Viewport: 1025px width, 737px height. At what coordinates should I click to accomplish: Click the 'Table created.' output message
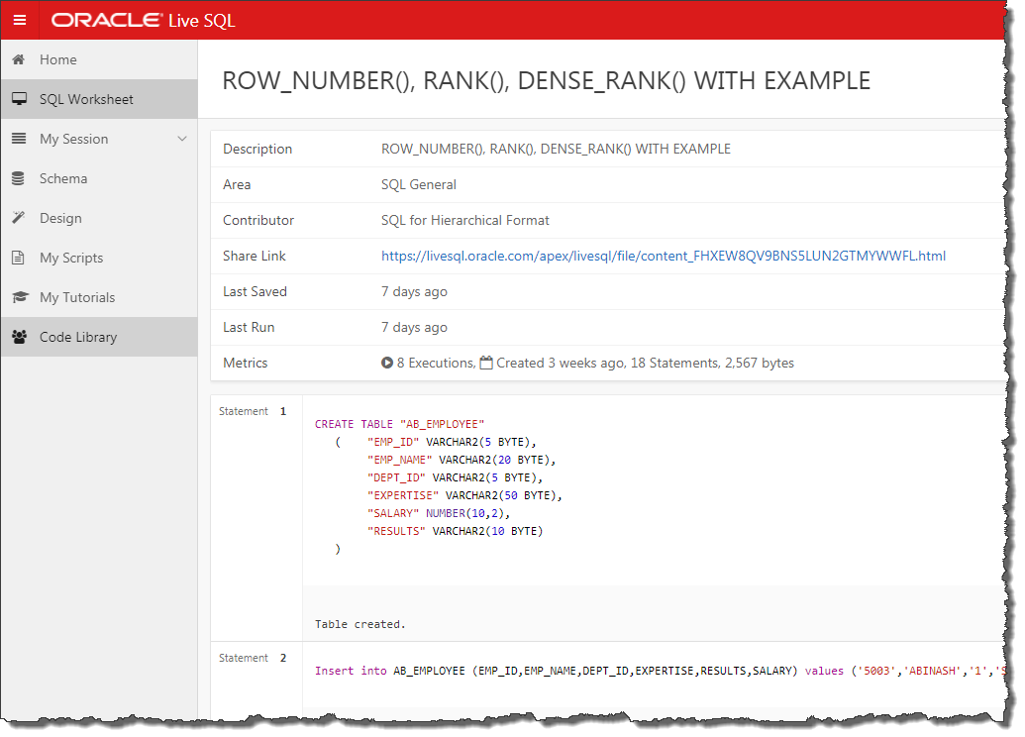click(x=359, y=624)
